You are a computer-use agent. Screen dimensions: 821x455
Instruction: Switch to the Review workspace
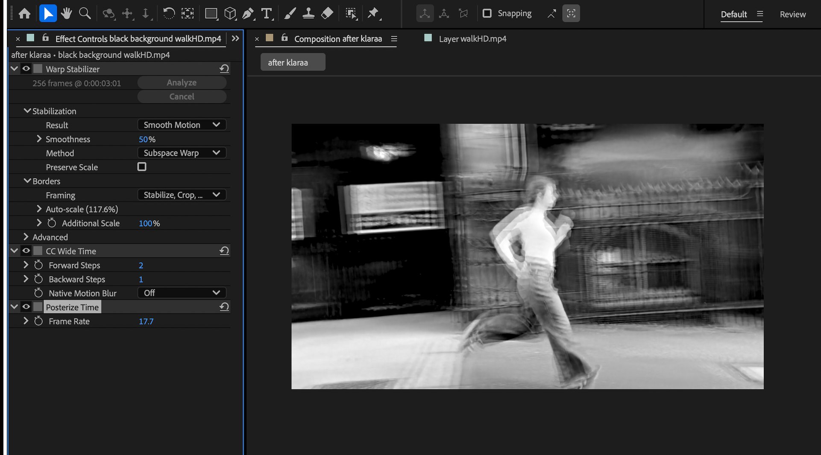point(793,14)
